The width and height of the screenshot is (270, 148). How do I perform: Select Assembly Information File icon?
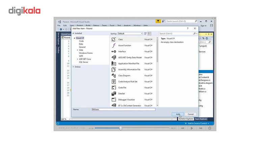pyautogui.click(x=114, y=70)
